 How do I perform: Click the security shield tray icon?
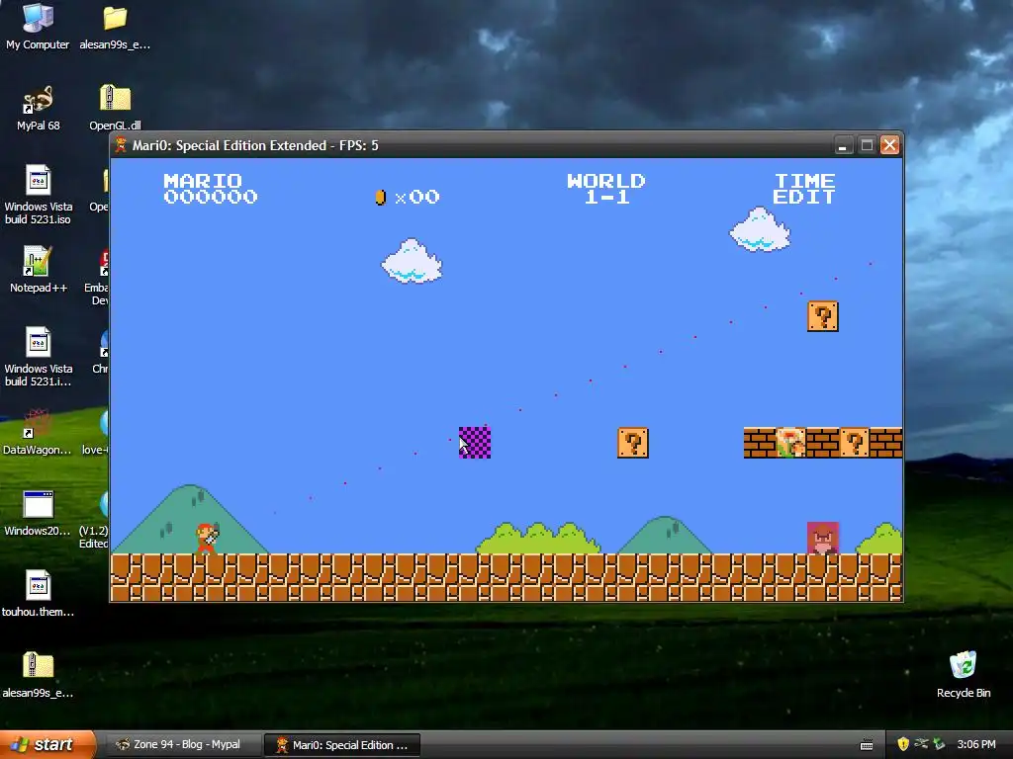(x=903, y=744)
